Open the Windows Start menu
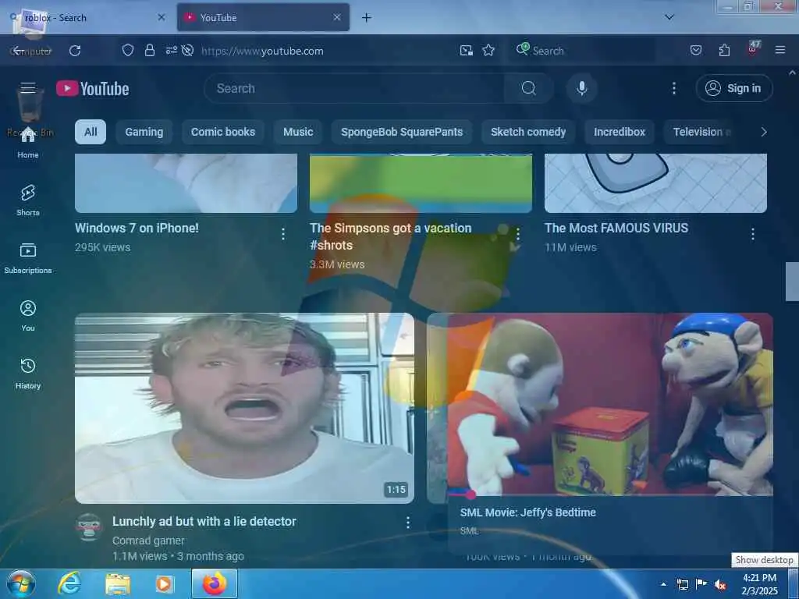 (x=21, y=583)
